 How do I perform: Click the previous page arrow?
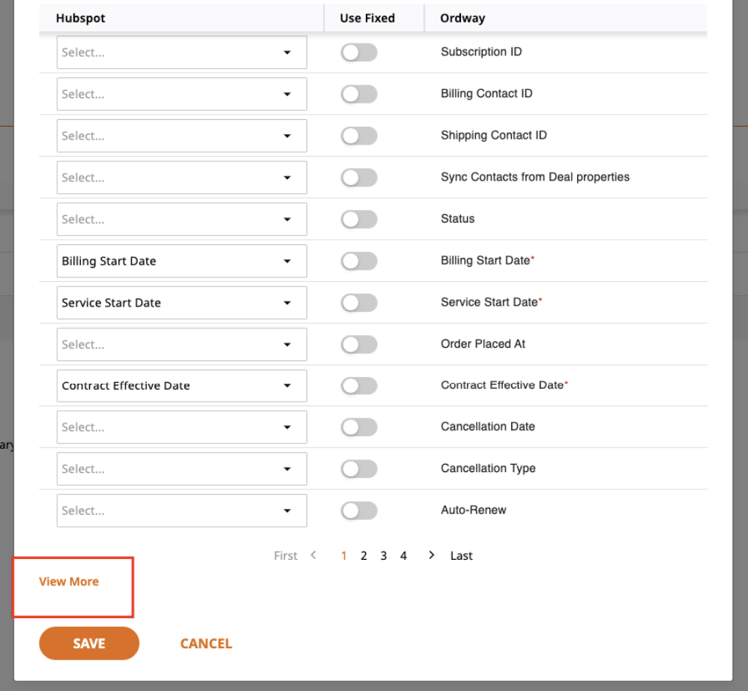[x=313, y=555]
